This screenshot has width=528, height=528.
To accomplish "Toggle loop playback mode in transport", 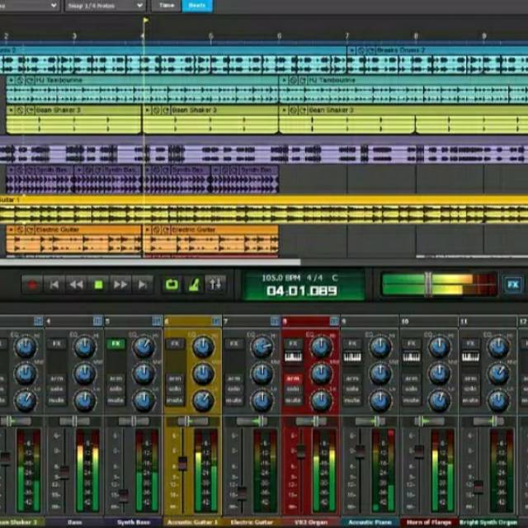I will [x=172, y=285].
